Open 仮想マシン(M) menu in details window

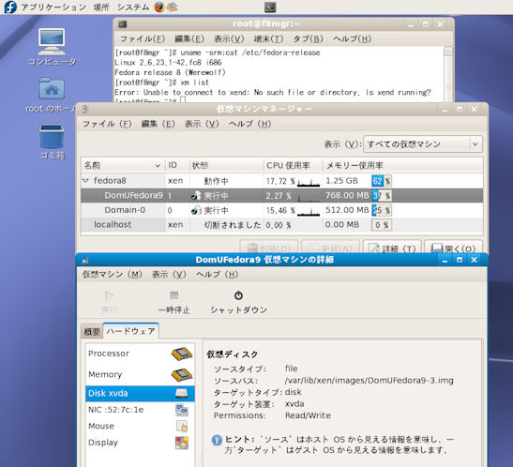click(x=113, y=275)
